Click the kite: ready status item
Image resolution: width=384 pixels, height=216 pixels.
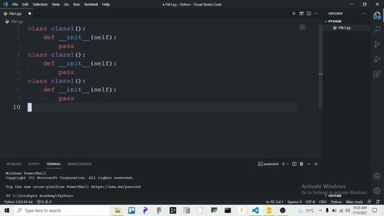click(354, 202)
